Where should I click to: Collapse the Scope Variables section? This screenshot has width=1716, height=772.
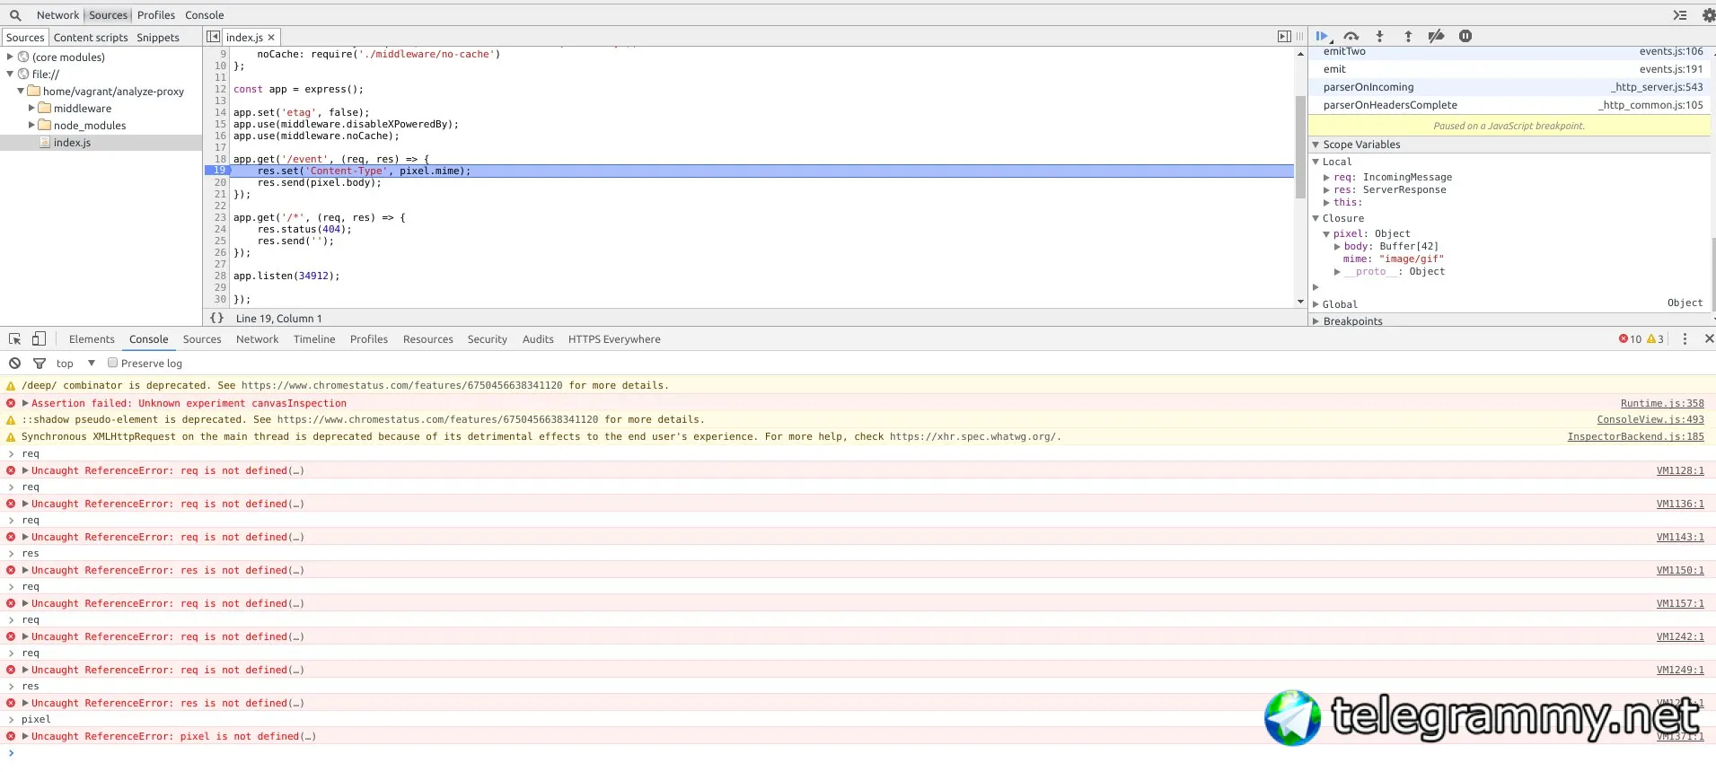coord(1316,145)
